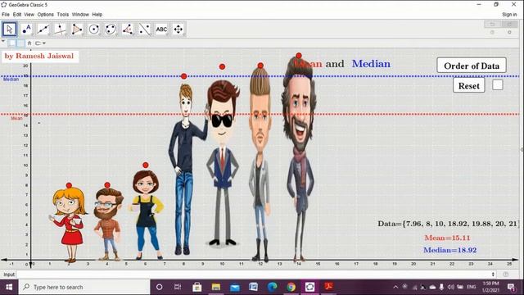524x295 pixels.
Task: Select the Move arrow tool
Action: tap(9, 29)
